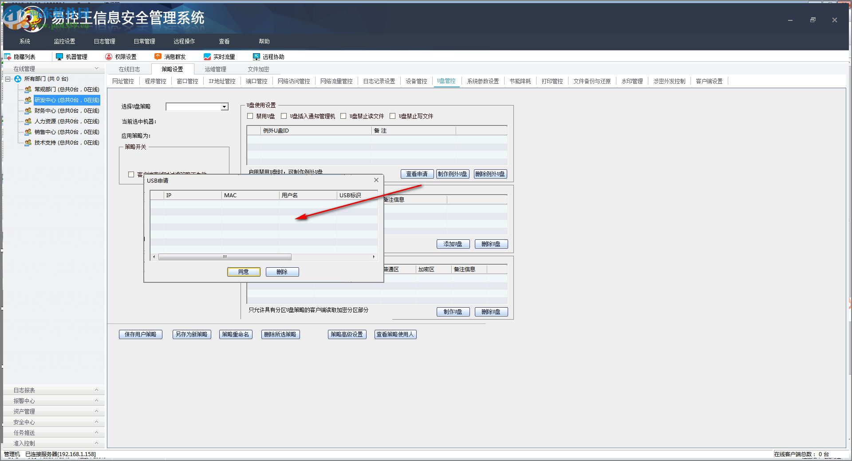Click the 例外U盘ID column header
The width and height of the screenshot is (852, 461).
point(316,130)
